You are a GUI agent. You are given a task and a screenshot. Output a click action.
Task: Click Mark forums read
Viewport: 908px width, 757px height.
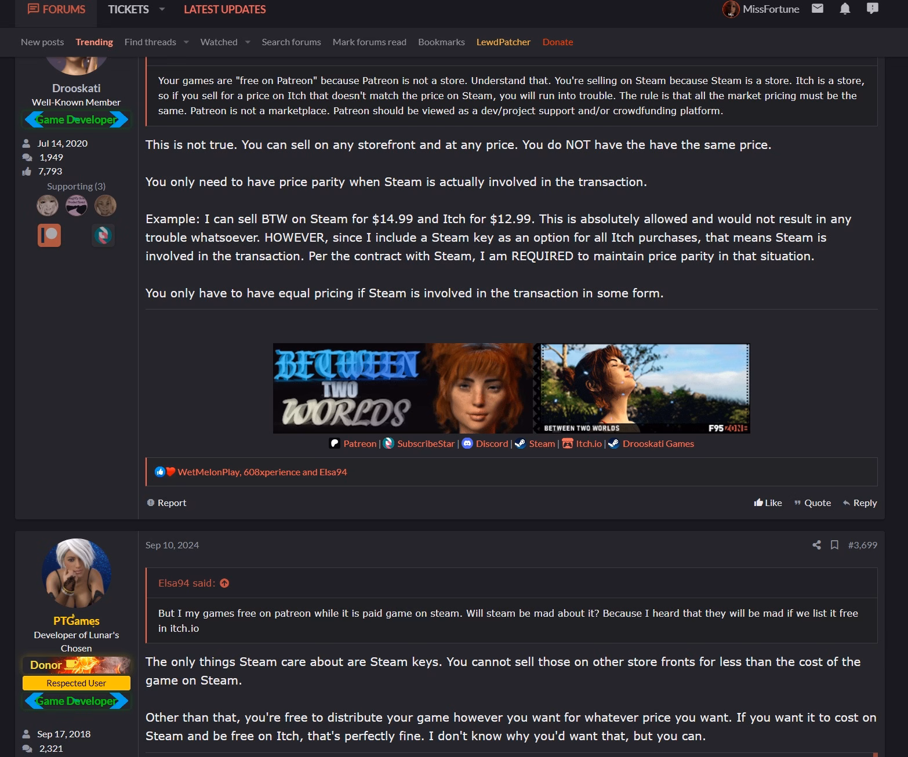[369, 42]
